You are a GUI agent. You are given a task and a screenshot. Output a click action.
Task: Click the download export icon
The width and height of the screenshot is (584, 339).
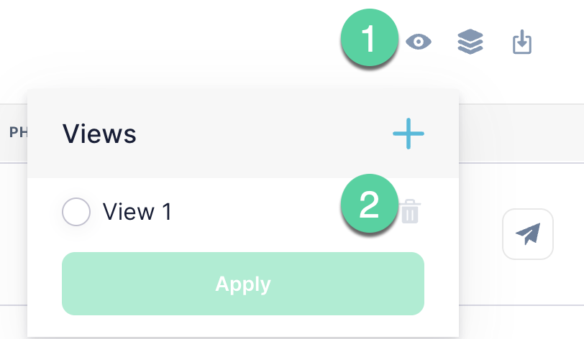522,42
